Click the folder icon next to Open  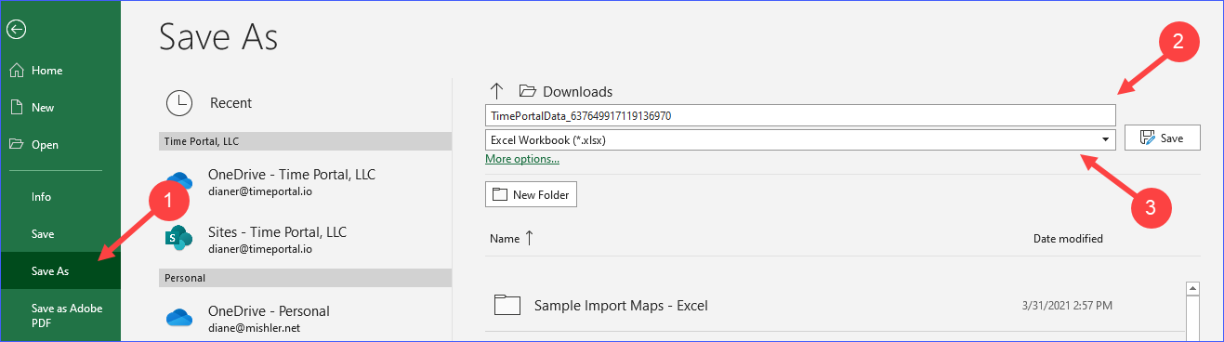(x=16, y=144)
